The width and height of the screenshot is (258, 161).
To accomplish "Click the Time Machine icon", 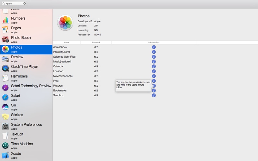I will (x=5, y=146).
